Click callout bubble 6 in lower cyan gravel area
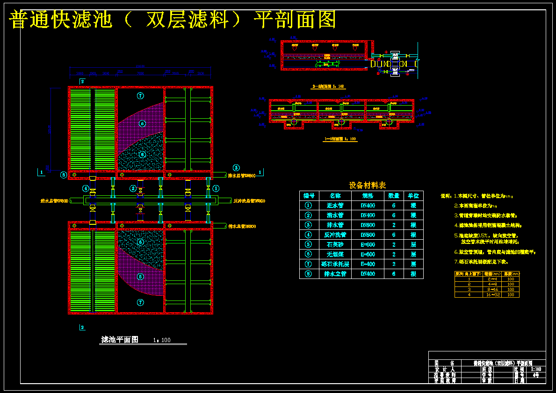The image size is (556, 393). 140,242
